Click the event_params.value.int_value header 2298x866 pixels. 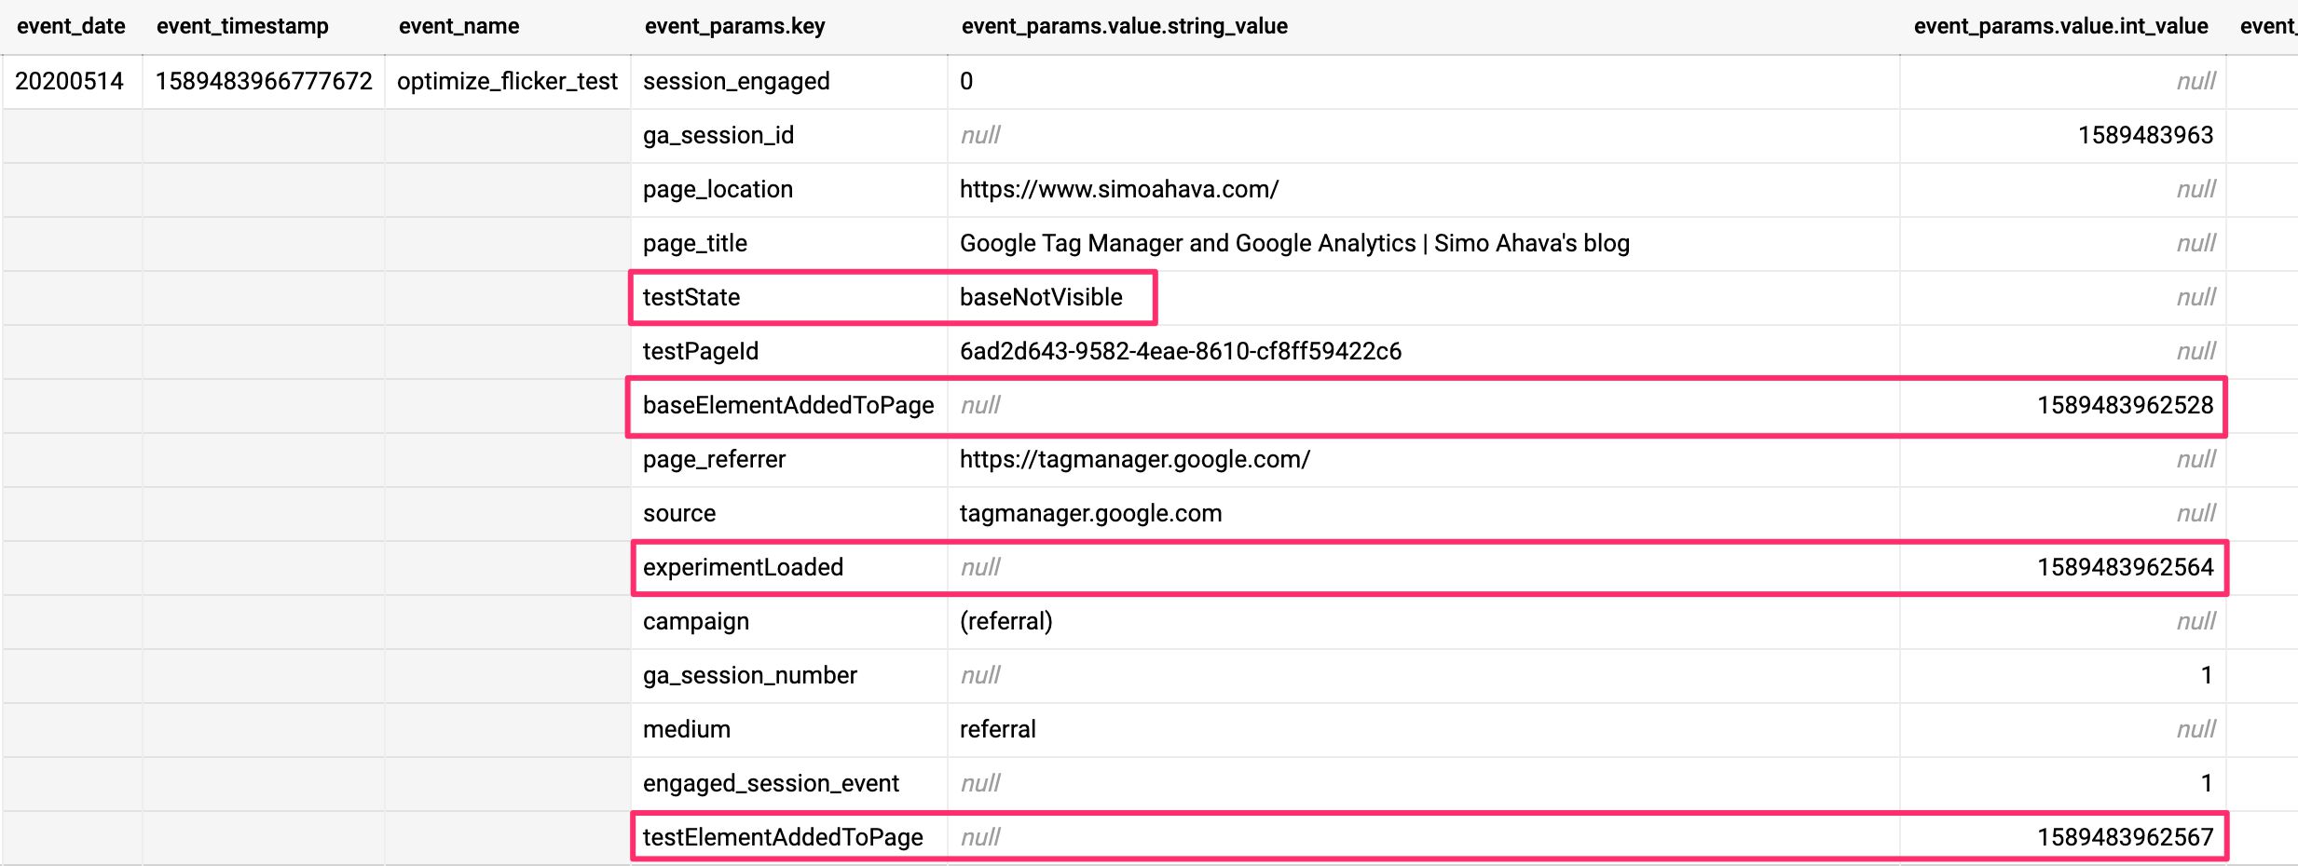[2060, 26]
